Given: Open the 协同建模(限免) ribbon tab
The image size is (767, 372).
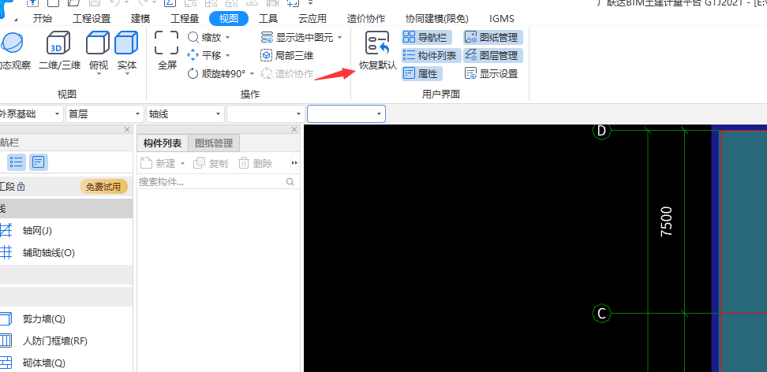Looking at the screenshot, I should coord(437,19).
